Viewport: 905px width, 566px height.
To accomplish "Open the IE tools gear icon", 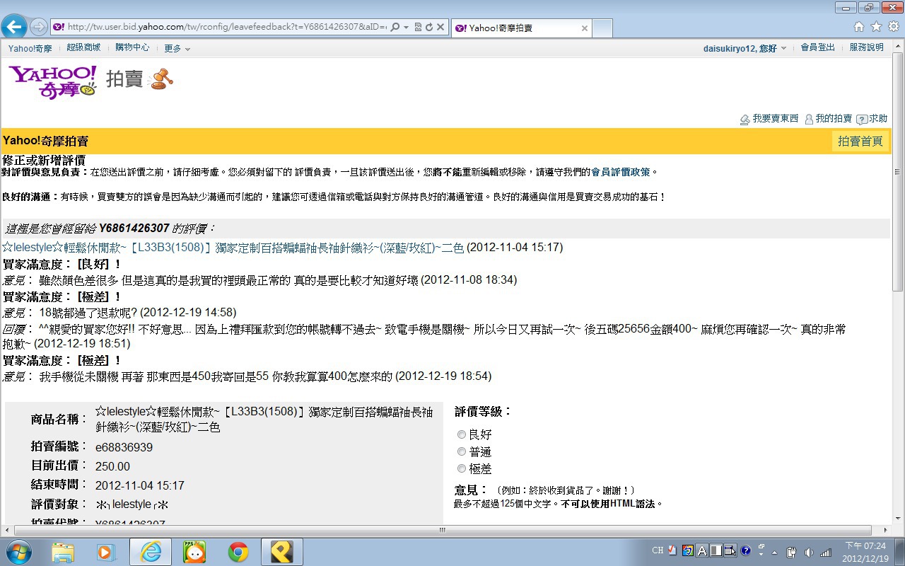I will [893, 27].
